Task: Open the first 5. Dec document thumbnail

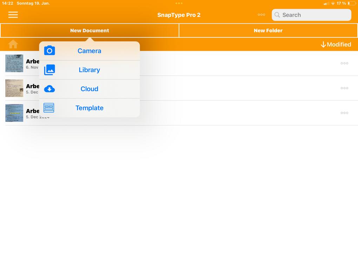Action: (14, 88)
